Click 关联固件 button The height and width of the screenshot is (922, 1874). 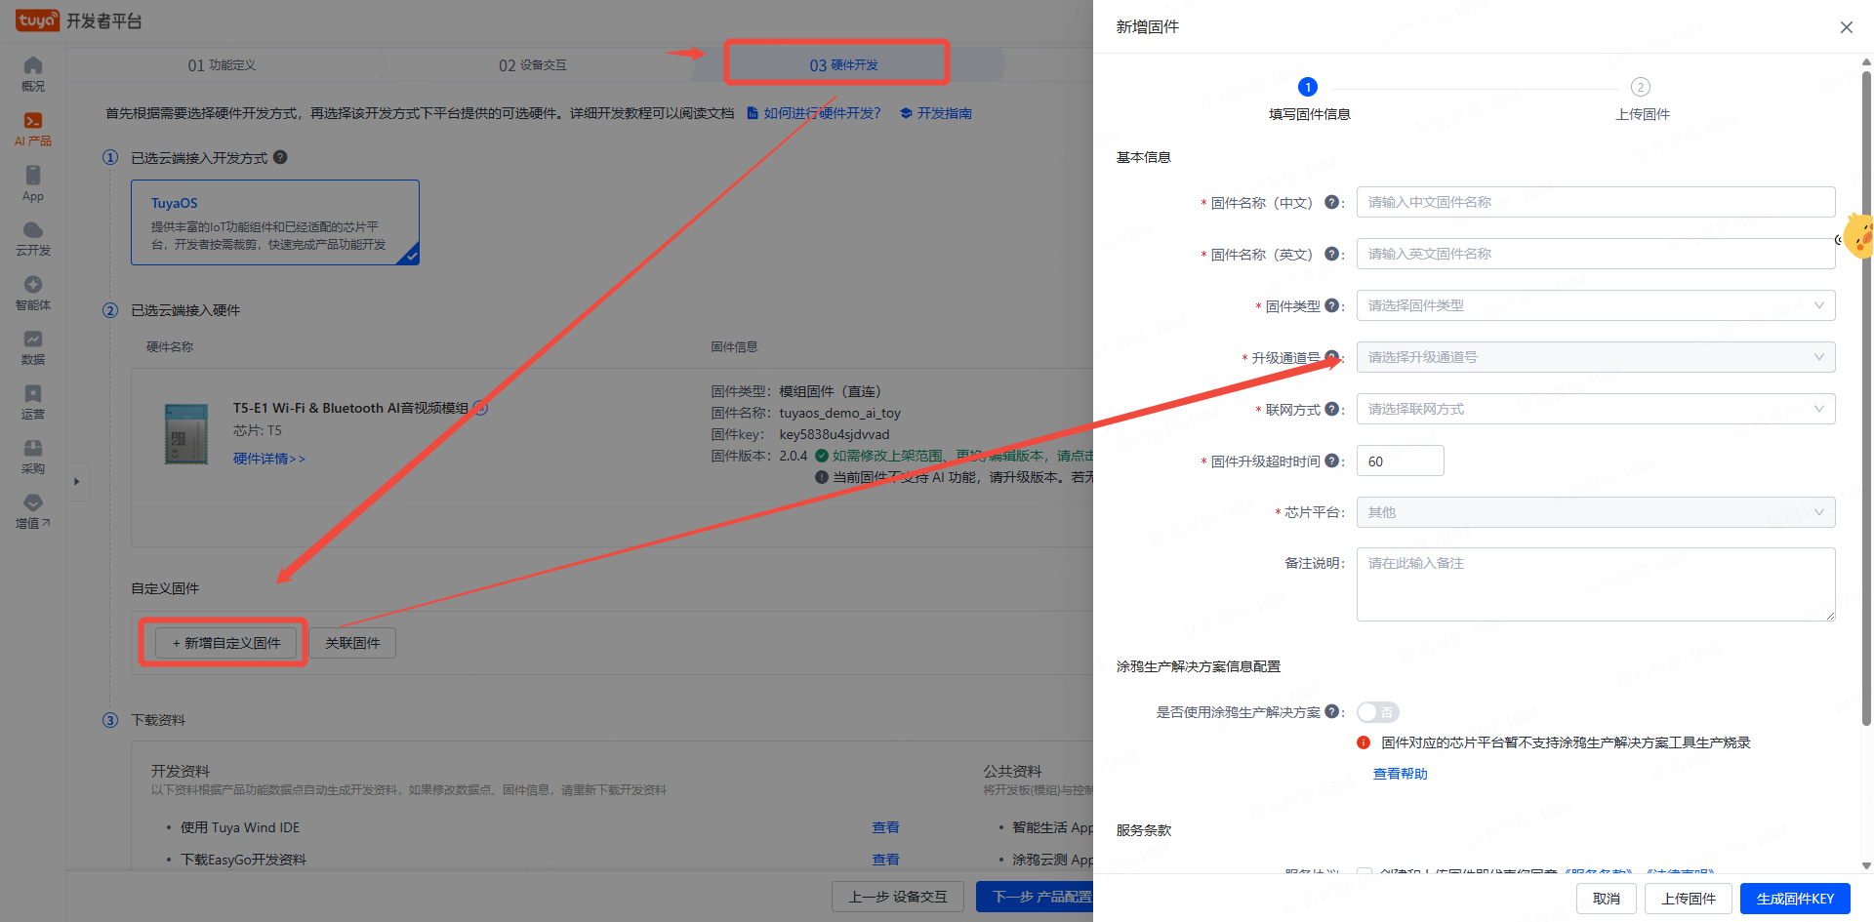pyautogui.click(x=352, y=643)
